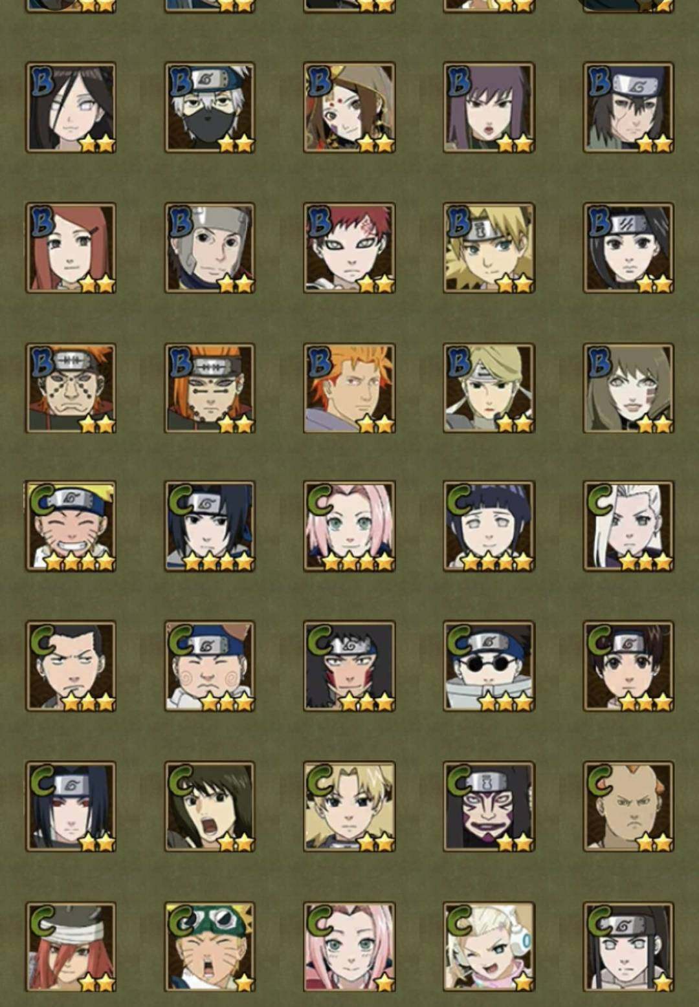Pick the chubby ninja with swirl cheek marks

tap(210, 666)
